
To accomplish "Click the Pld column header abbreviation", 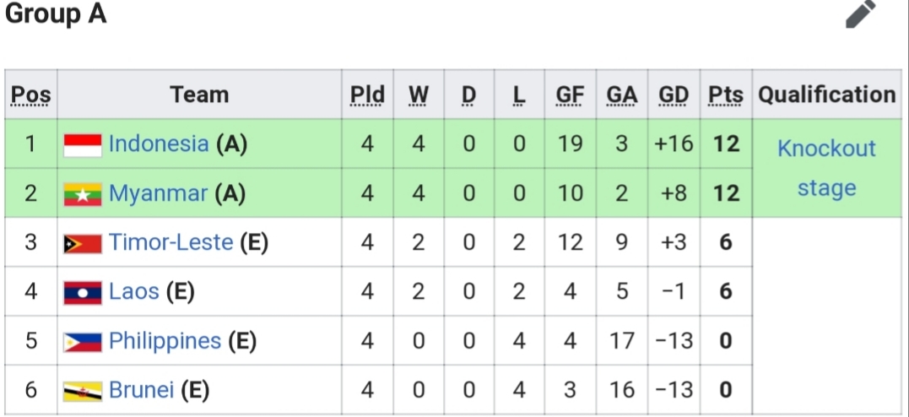I will pos(367,95).
